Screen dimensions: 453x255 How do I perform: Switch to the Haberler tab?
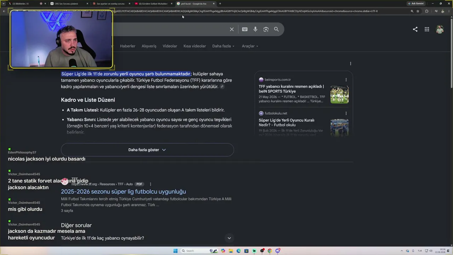point(127,46)
